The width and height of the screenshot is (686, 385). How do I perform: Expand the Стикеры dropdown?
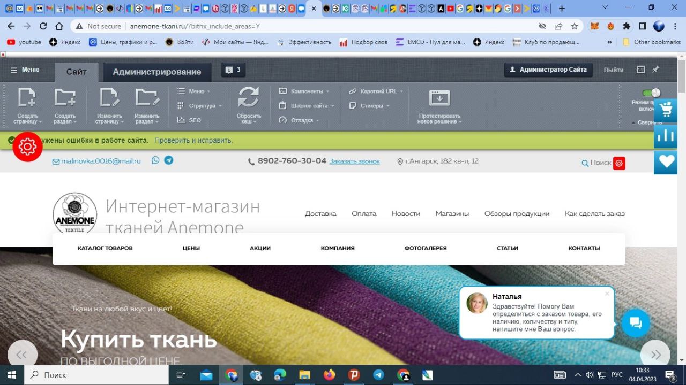(369, 106)
